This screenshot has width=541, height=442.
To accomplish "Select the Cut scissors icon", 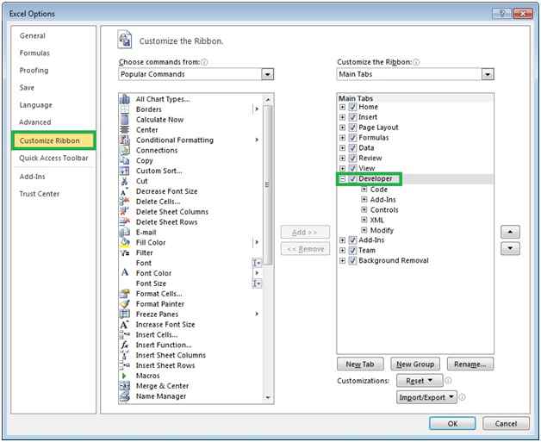I will point(125,181).
